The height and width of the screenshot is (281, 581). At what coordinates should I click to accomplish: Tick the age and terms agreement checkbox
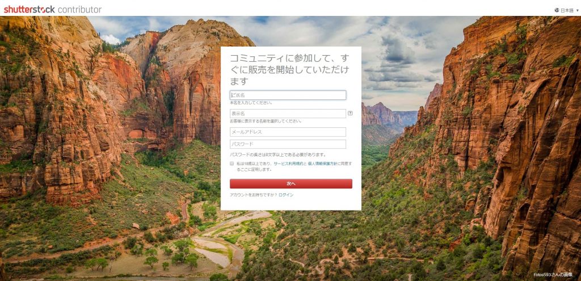click(x=232, y=163)
